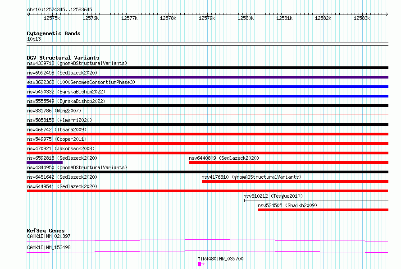Select the 12583k ruler position label
This screenshot has height=269, width=401.
[362, 18]
